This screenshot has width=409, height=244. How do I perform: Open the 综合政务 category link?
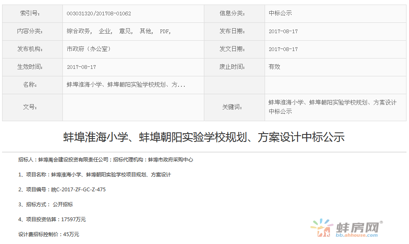(x=79, y=31)
